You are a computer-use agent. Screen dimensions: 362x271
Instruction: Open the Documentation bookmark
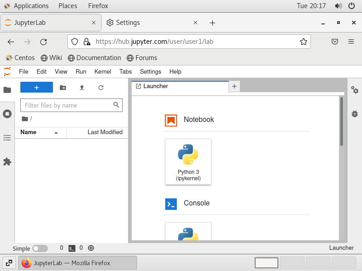95,58
